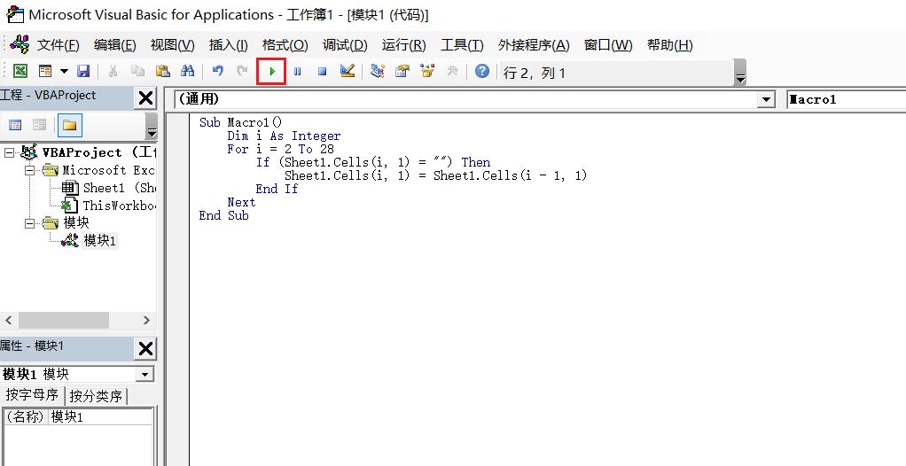Open the 文件(F) menu
This screenshot has width=906, height=466.
(58, 45)
